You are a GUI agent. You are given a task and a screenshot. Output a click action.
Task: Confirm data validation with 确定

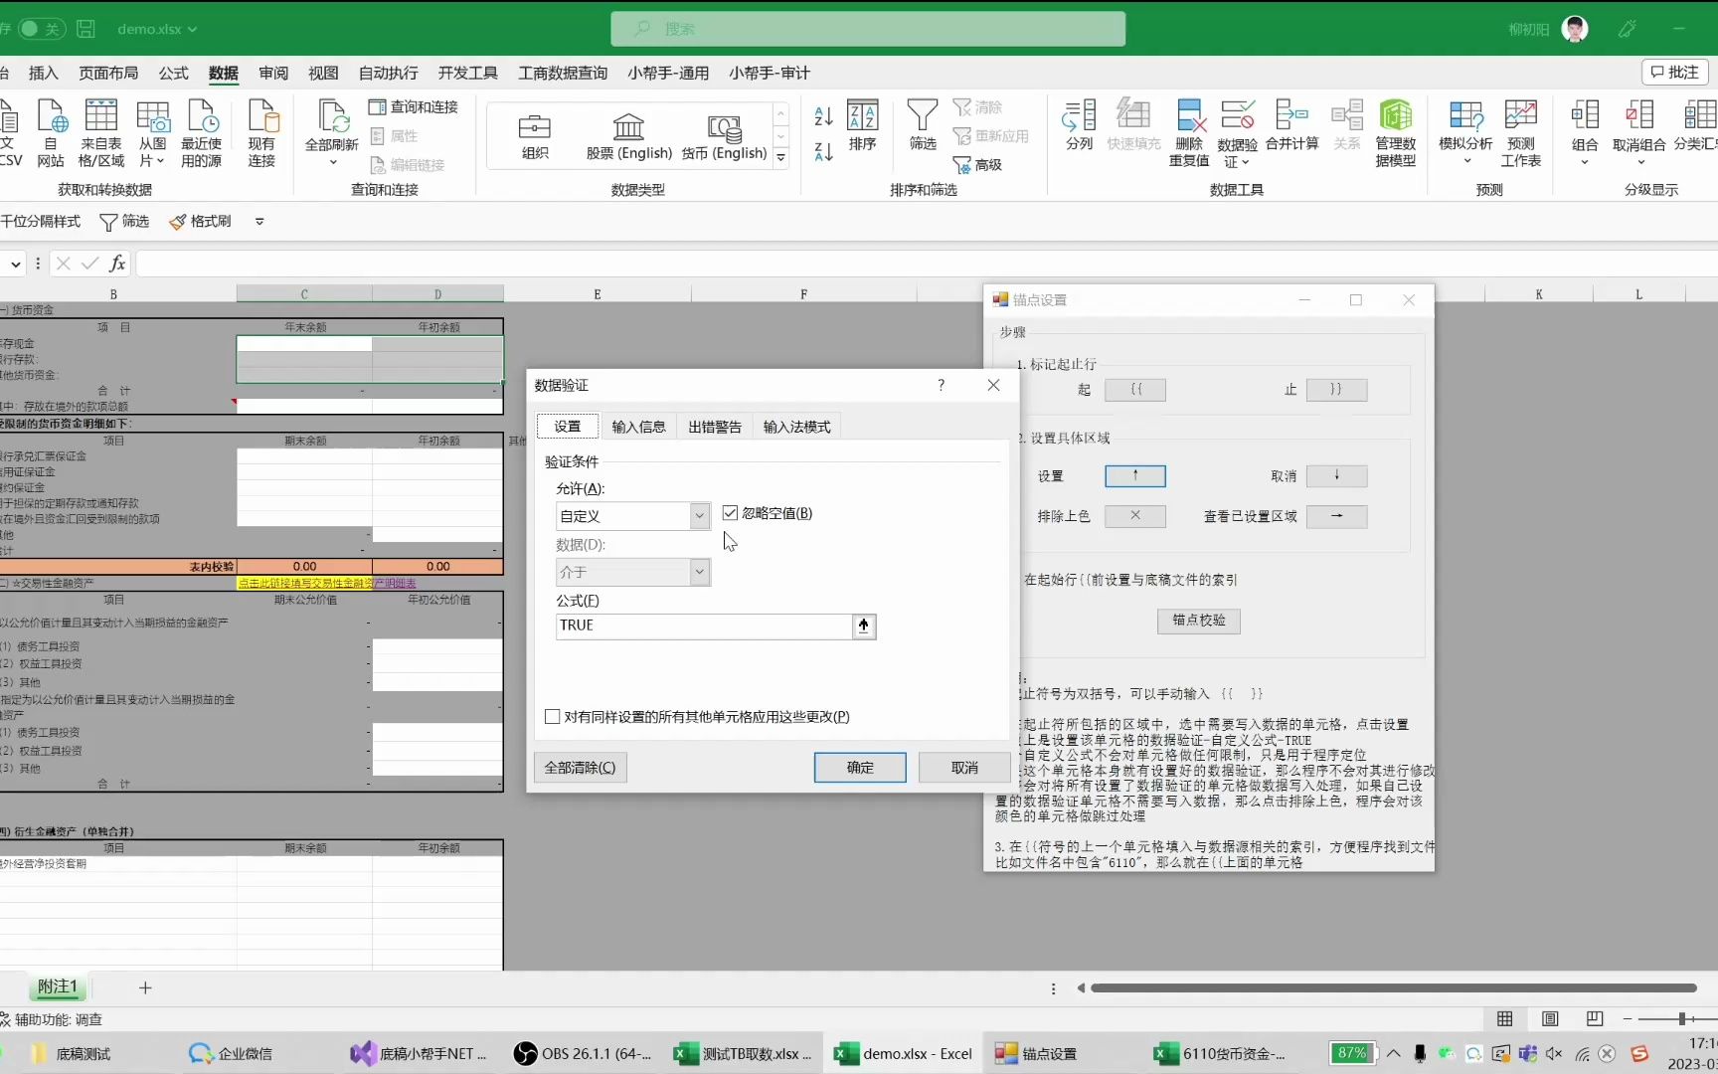(x=860, y=768)
